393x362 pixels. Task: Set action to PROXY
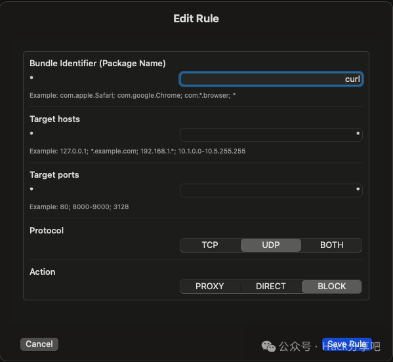coord(210,287)
